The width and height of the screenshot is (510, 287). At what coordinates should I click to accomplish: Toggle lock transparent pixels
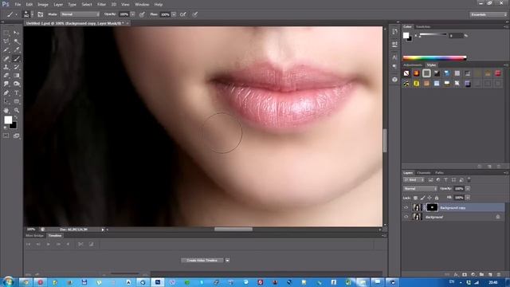(415, 198)
